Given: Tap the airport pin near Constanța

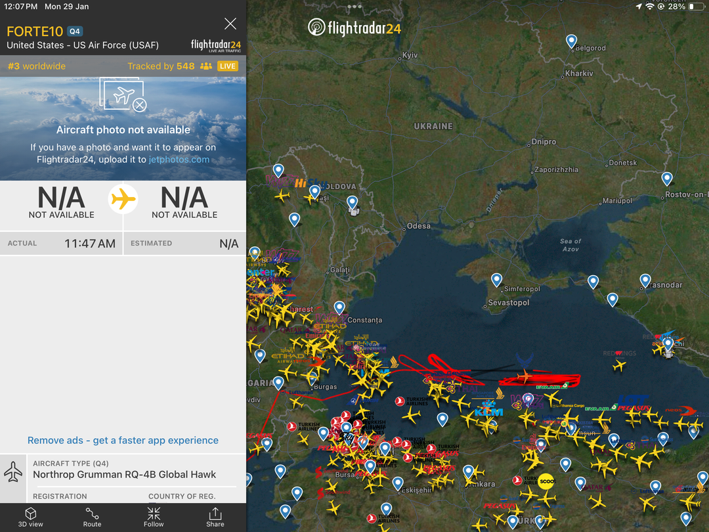Looking at the screenshot, I should [x=339, y=308].
